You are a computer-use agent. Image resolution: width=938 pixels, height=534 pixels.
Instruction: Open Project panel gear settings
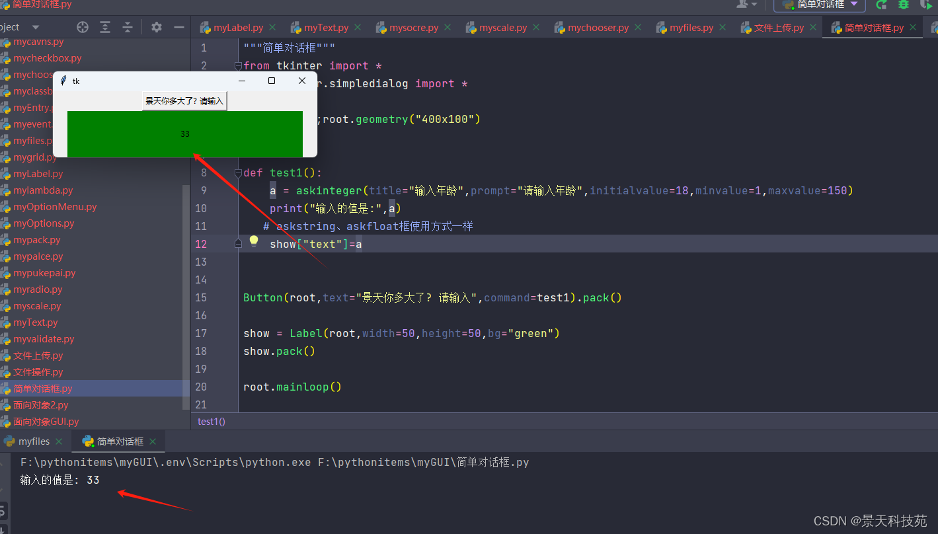pos(157,27)
